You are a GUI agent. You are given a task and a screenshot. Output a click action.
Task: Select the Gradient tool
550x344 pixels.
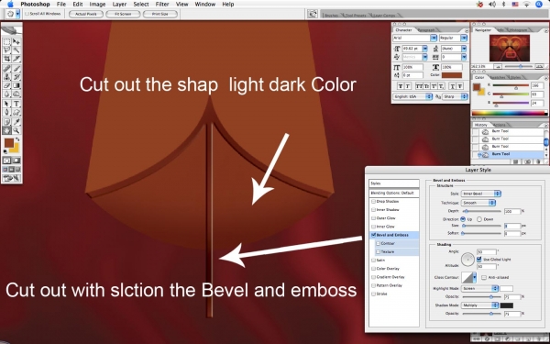(16, 85)
